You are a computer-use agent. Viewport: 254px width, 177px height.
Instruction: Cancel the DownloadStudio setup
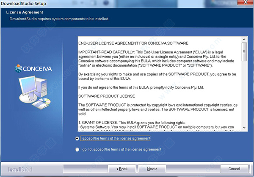[x=234, y=169]
